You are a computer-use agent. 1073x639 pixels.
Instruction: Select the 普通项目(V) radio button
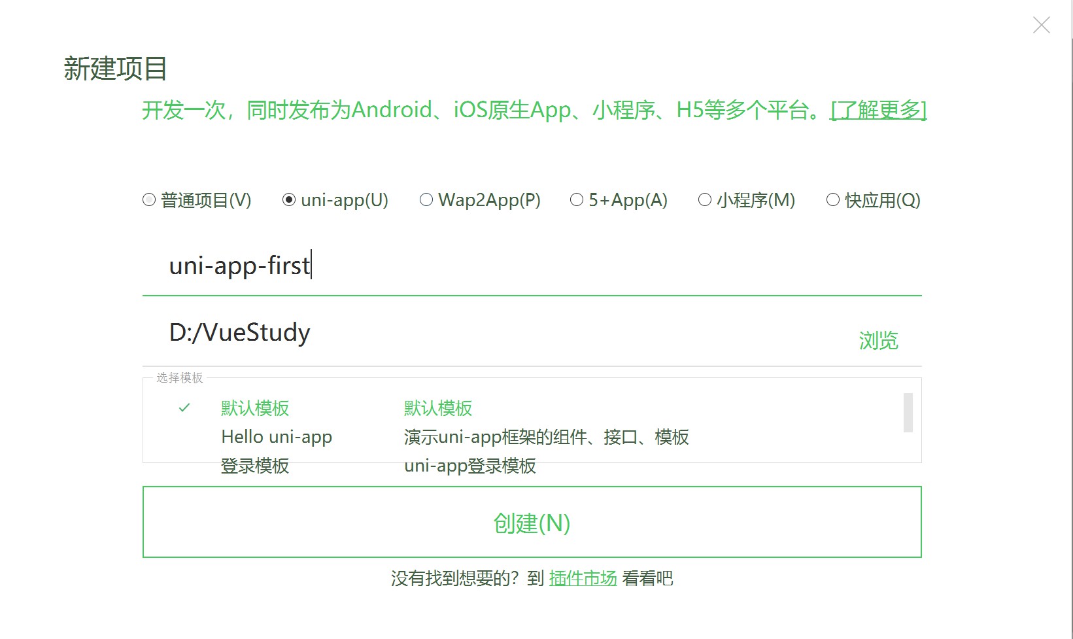[149, 200]
